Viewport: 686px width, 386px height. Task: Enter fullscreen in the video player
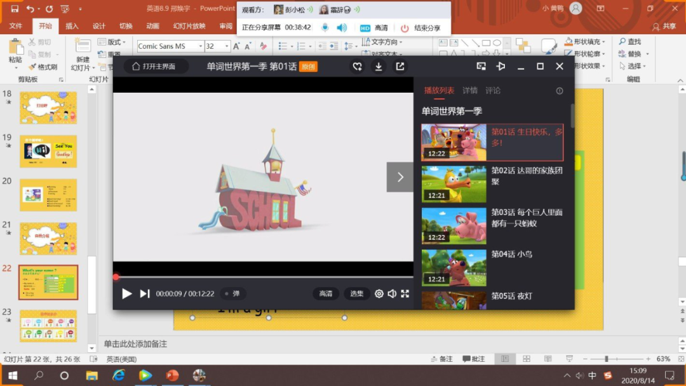click(405, 294)
